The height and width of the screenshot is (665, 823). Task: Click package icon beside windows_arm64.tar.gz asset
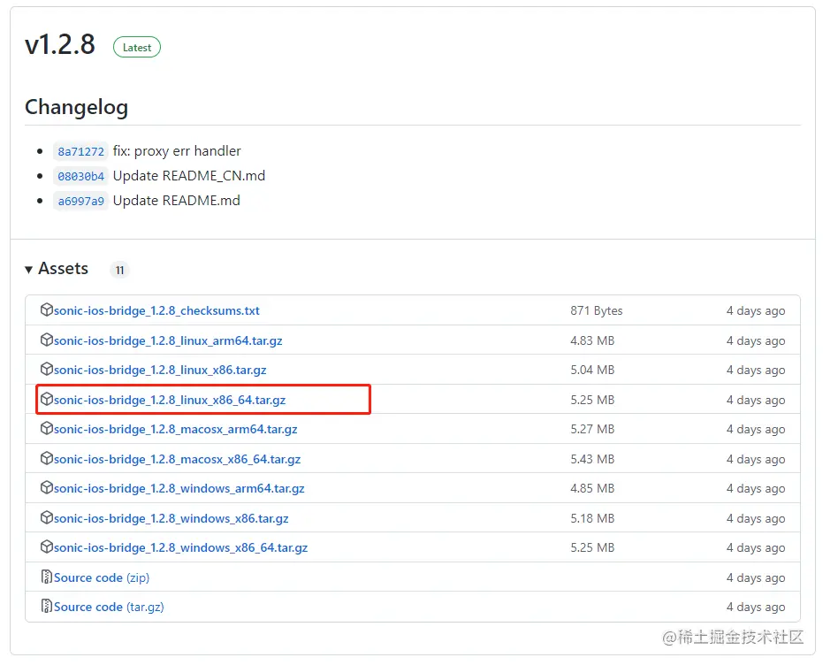pyautogui.click(x=47, y=487)
